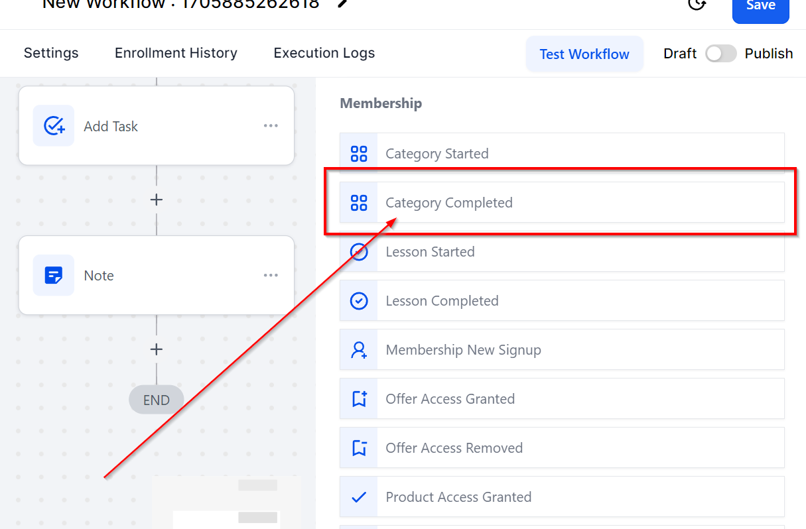The height and width of the screenshot is (529, 806).
Task: Switch to the Settings tab
Action: [51, 53]
